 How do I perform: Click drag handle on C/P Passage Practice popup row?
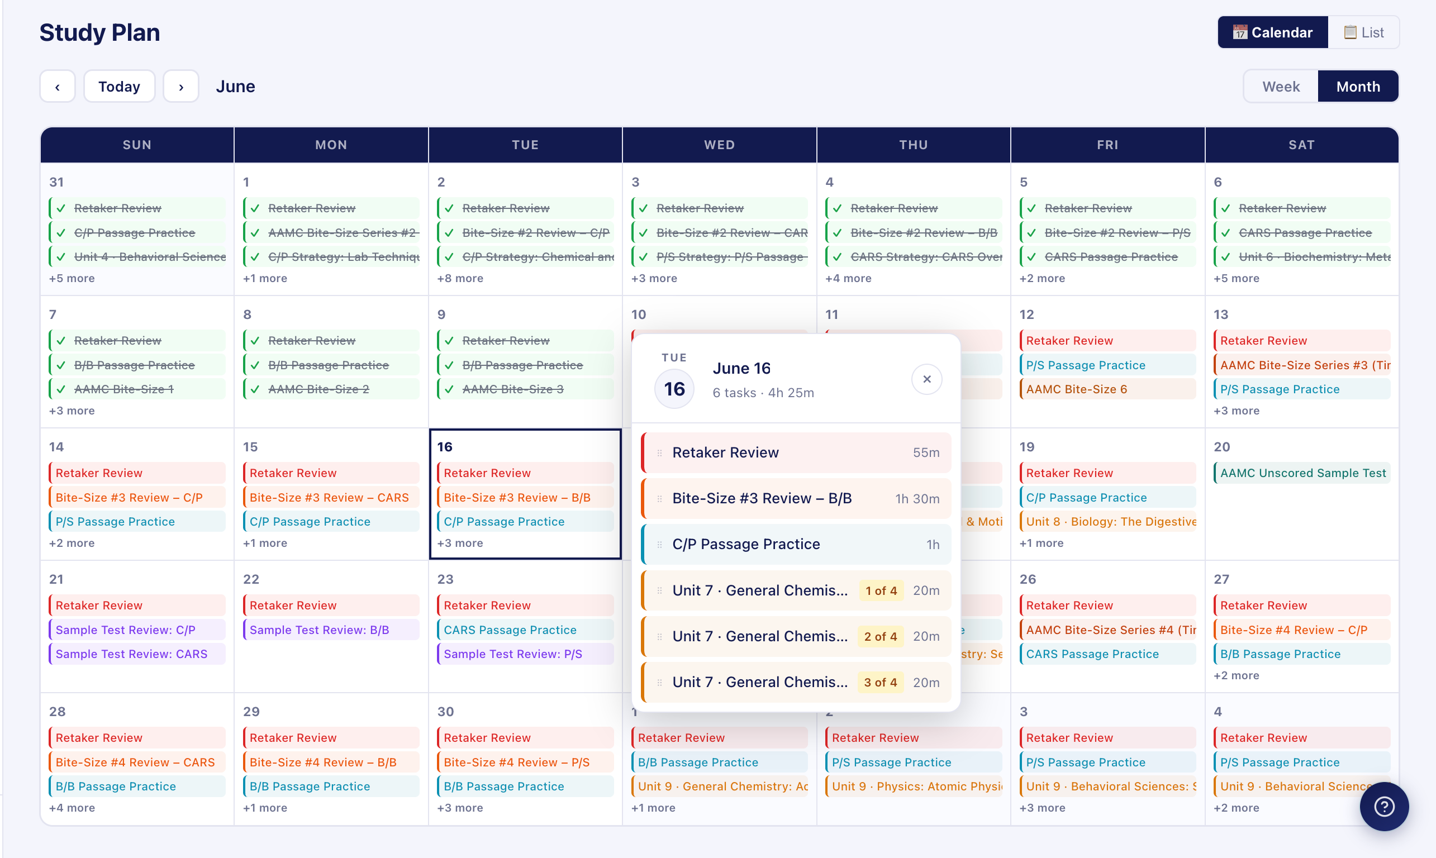point(659,544)
